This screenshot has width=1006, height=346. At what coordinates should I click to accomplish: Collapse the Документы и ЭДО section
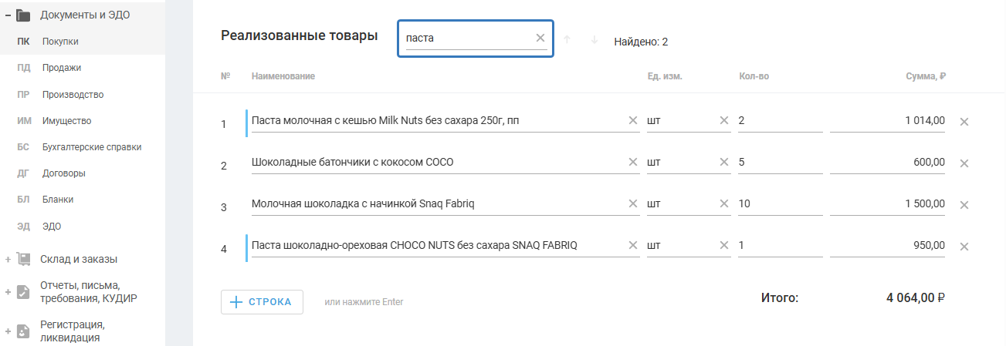[x=7, y=15]
